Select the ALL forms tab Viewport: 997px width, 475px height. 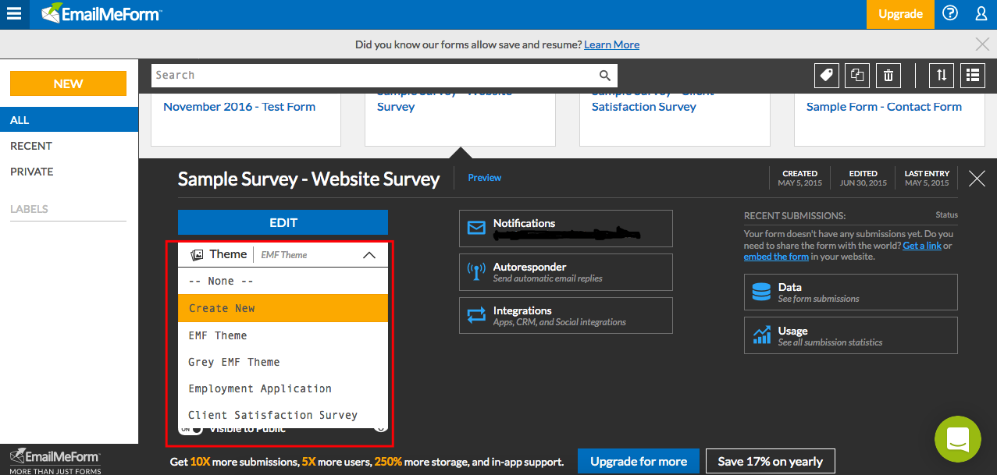point(69,120)
